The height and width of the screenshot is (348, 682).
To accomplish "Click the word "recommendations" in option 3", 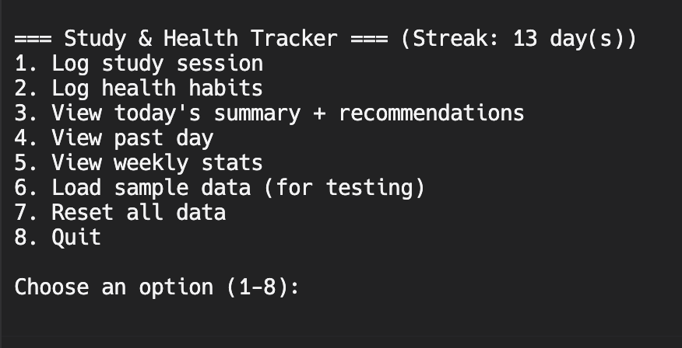I will point(431,113).
